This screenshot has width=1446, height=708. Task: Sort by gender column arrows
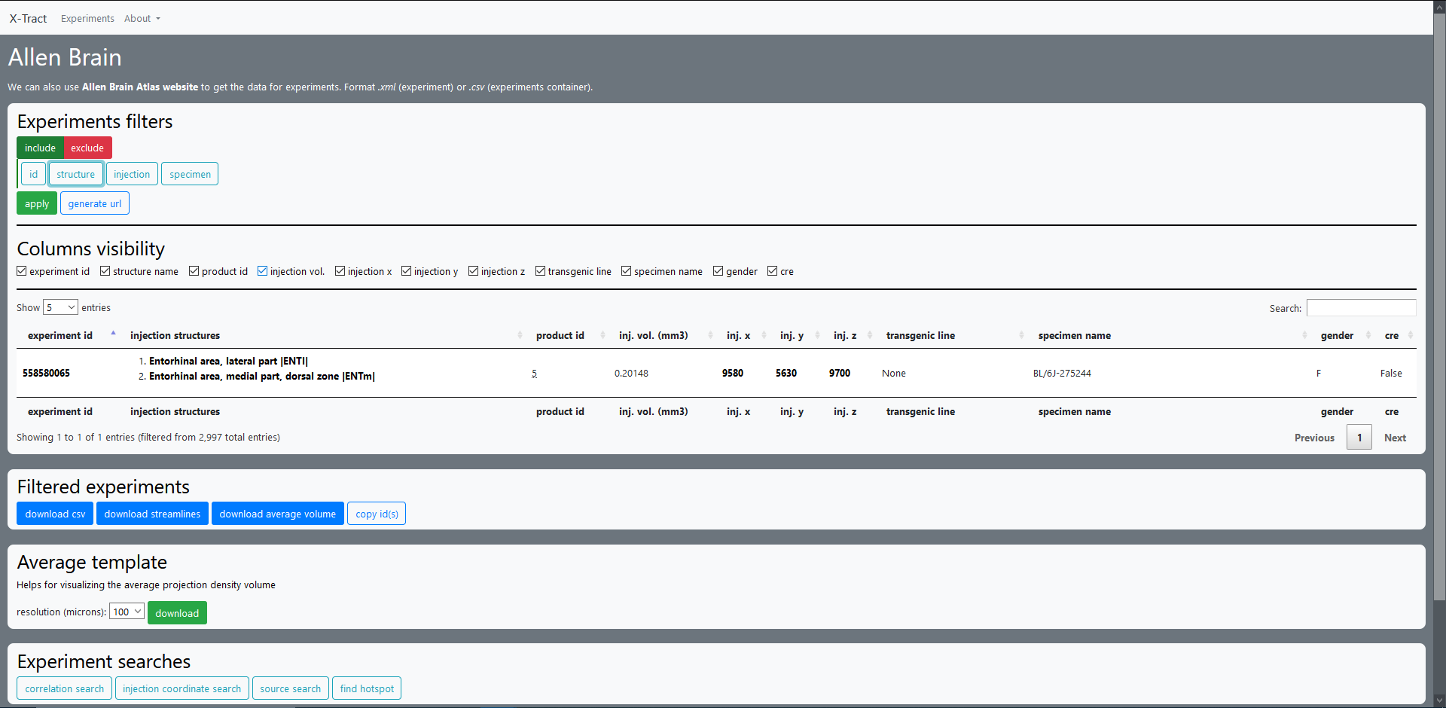pos(1368,335)
